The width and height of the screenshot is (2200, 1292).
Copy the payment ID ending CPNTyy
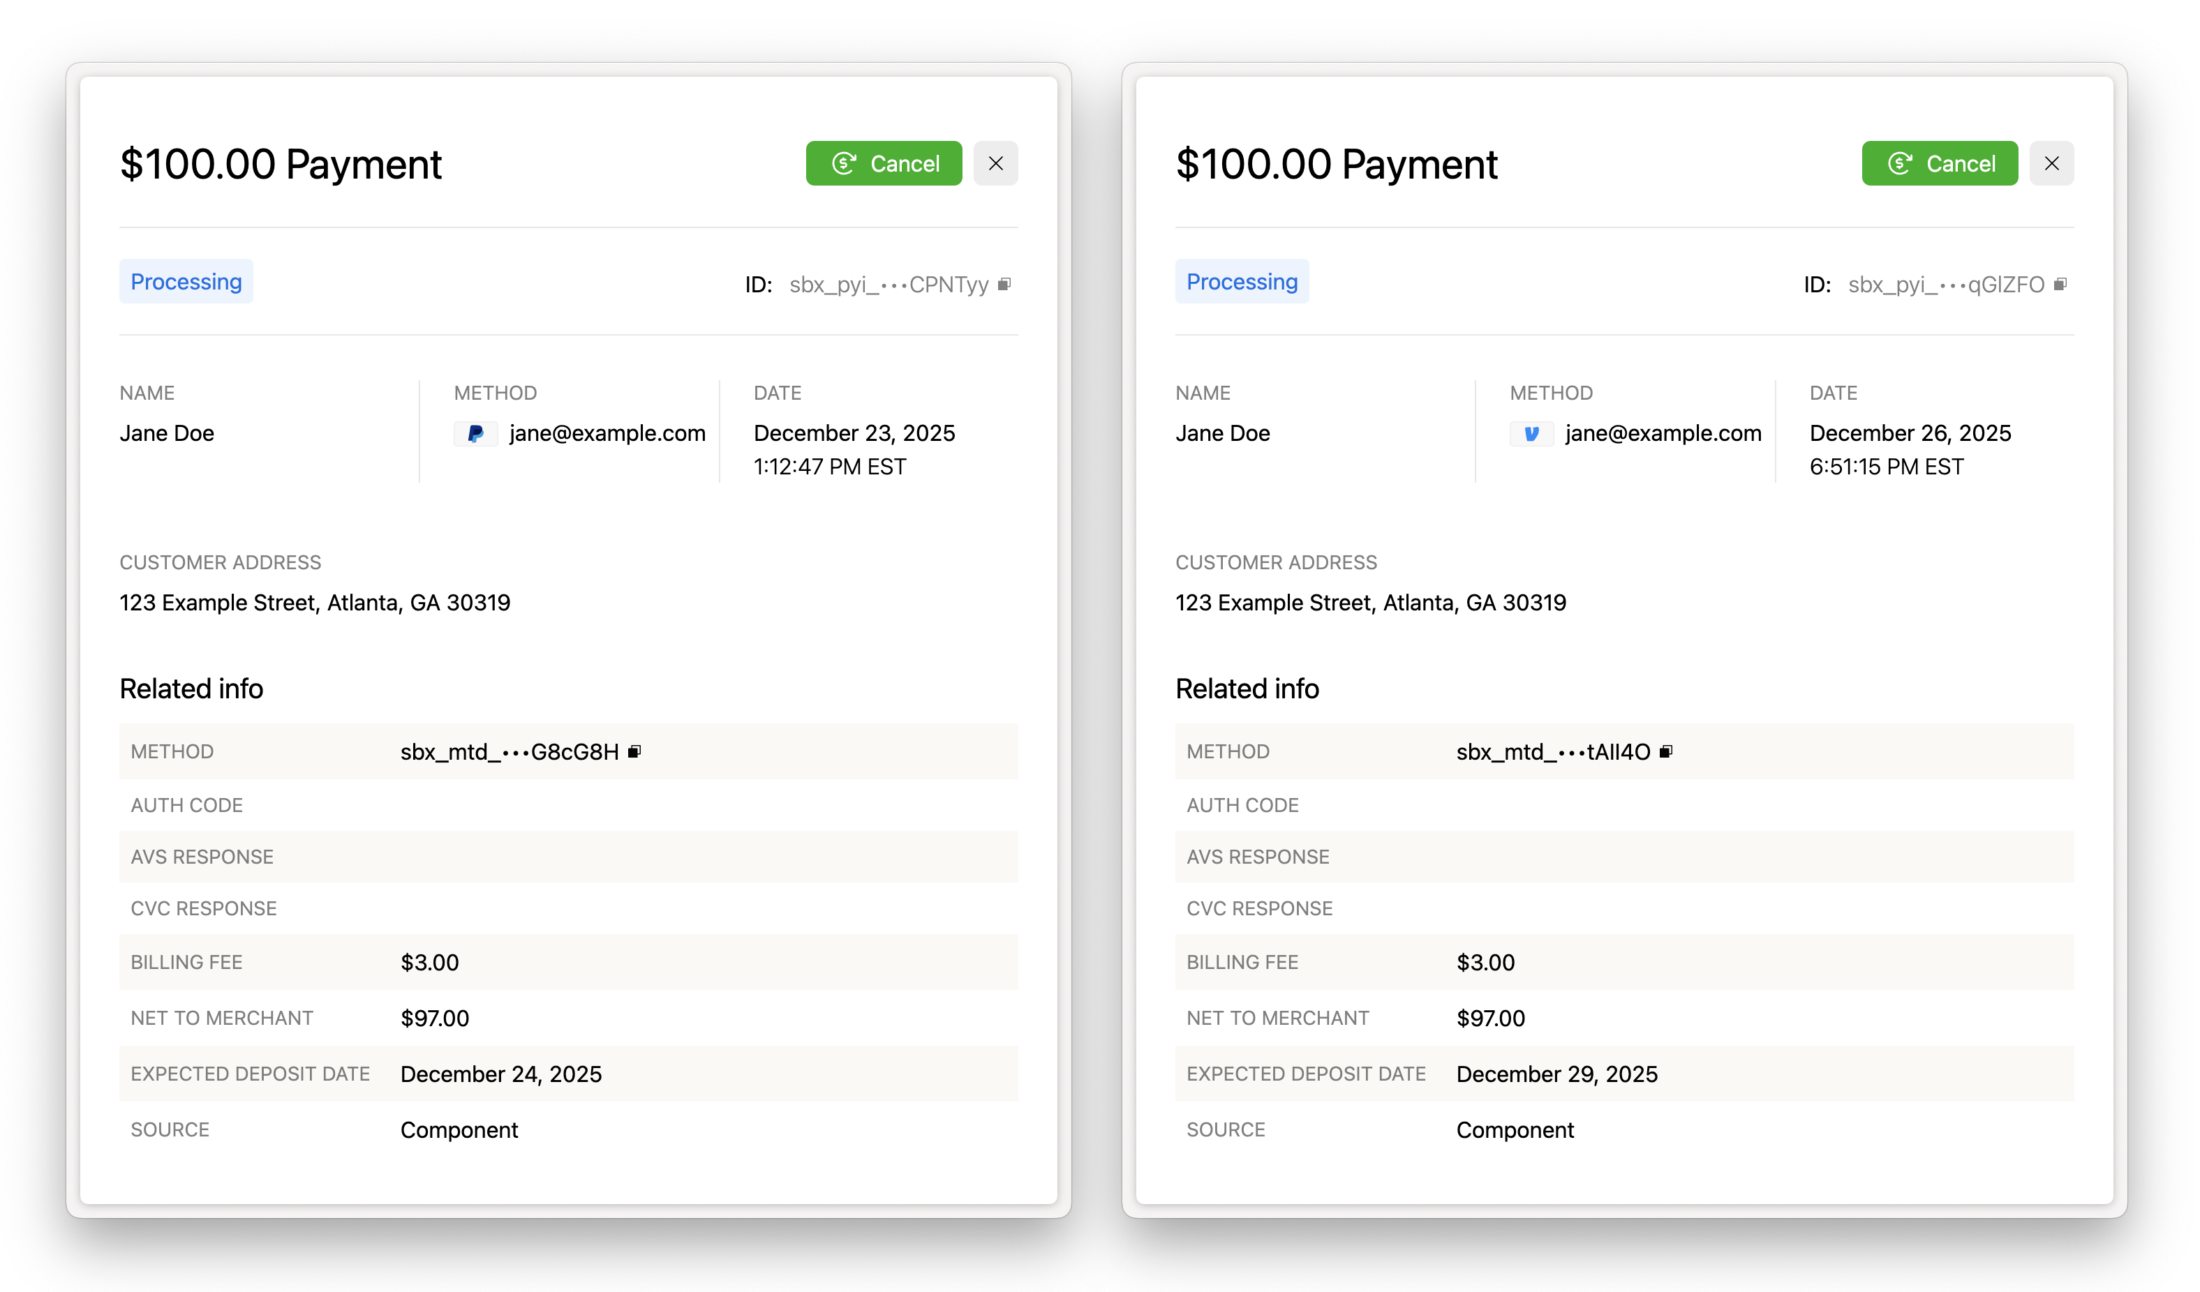1004,285
